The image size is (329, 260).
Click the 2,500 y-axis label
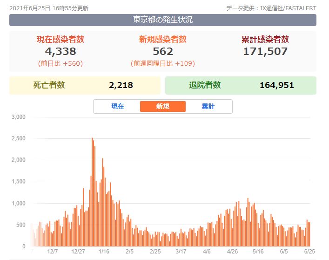[x=19, y=138]
